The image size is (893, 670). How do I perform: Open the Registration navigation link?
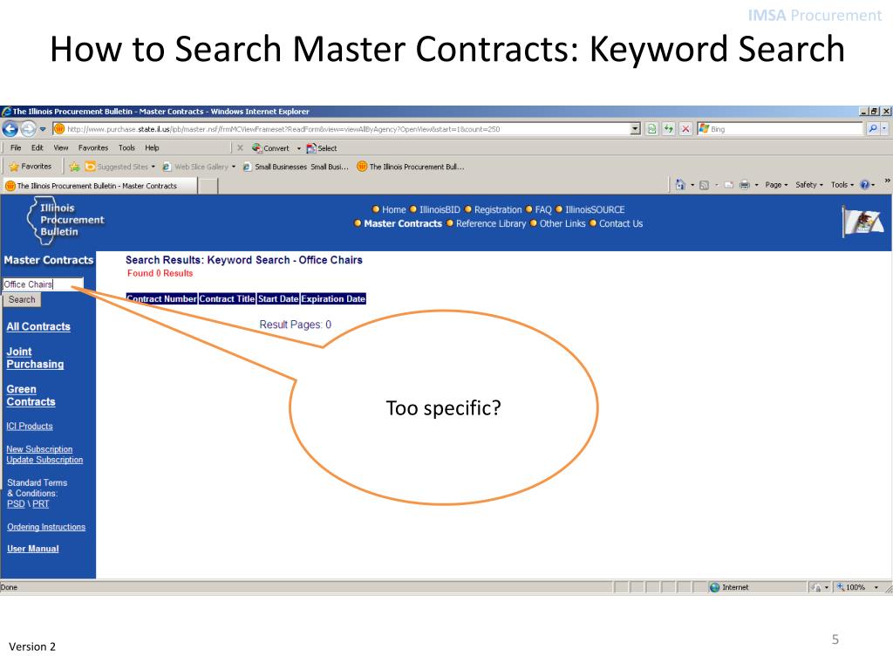click(x=498, y=209)
